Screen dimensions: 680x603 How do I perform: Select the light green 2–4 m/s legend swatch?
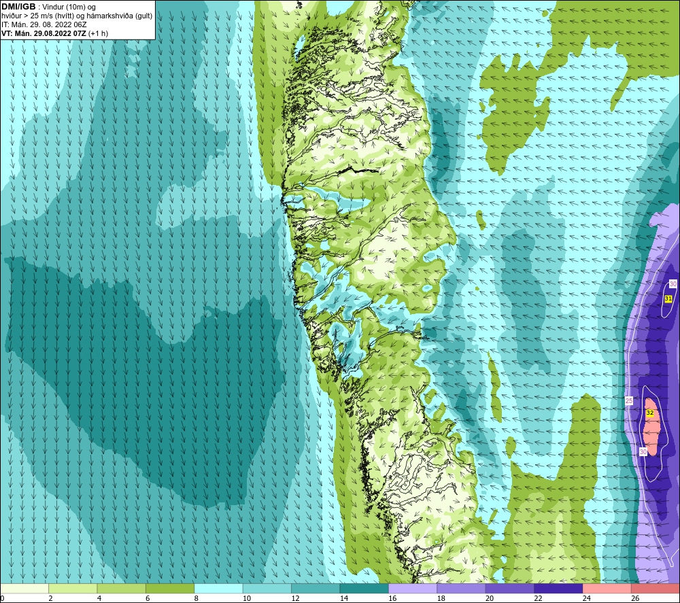coord(73,589)
